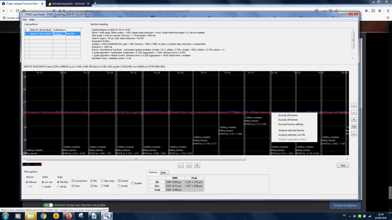The image size is (392, 220).
Task: Click horizontal zoom in plus button
Action: pos(189,165)
